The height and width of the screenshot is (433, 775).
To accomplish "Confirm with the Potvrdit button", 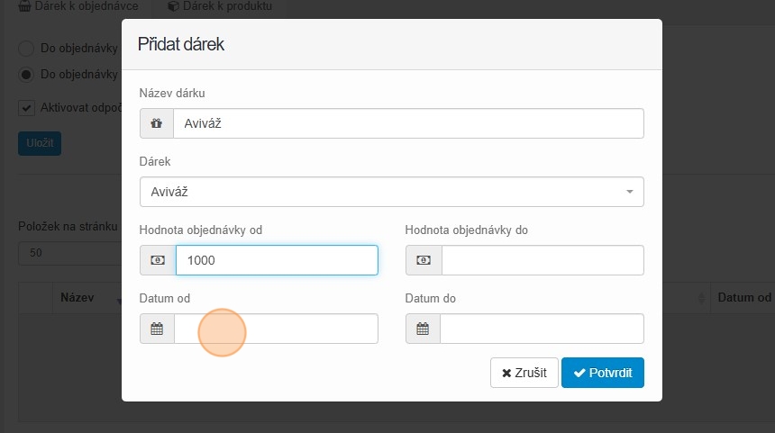I will pyautogui.click(x=602, y=373).
